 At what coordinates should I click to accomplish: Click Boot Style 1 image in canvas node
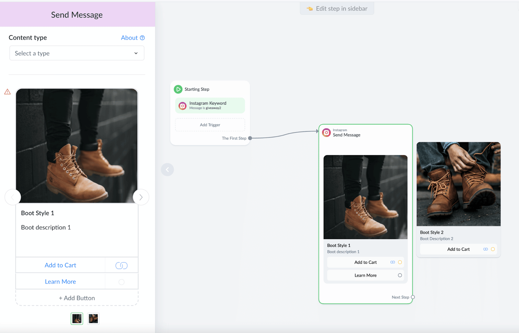click(x=366, y=197)
